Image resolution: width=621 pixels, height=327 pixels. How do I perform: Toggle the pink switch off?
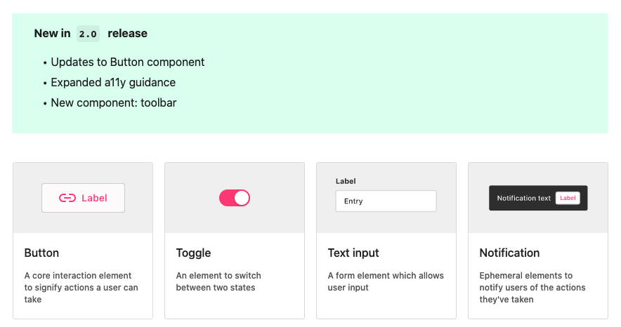(x=235, y=198)
